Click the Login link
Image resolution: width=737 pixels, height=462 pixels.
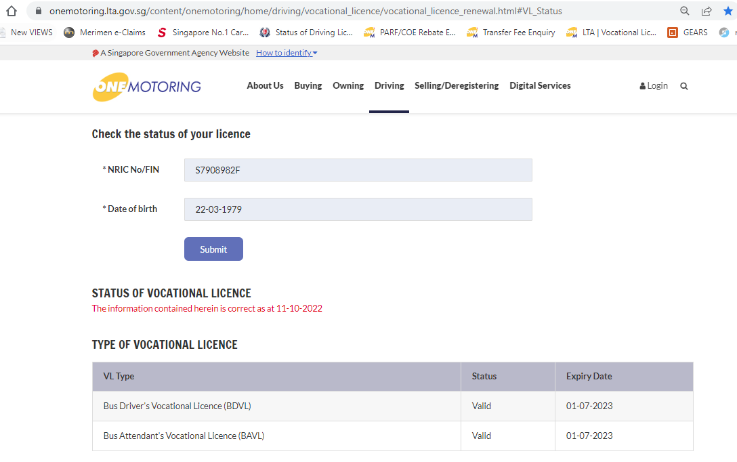(x=654, y=86)
